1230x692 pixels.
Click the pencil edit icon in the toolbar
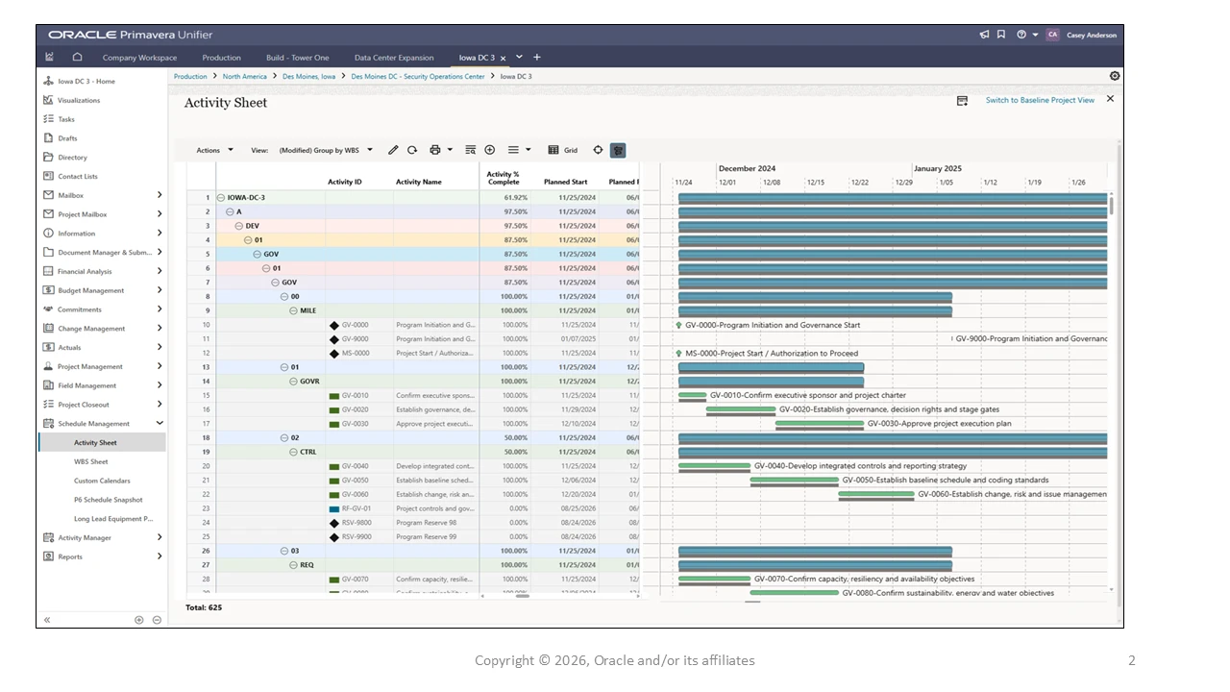tap(393, 150)
